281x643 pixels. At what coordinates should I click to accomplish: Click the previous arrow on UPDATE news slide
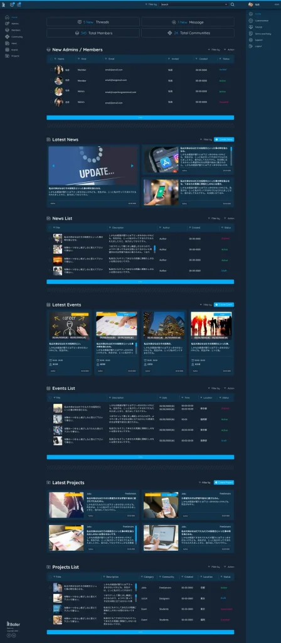tap(53, 166)
